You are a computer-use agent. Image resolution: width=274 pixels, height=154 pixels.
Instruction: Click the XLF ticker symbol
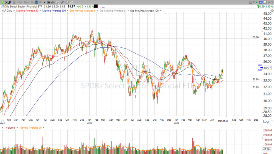click(x=8, y=2)
